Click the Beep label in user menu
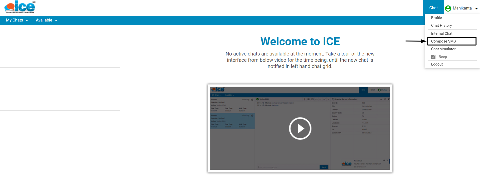Image resolution: width=480 pixels, height=189 pixels. pos(443,57)
